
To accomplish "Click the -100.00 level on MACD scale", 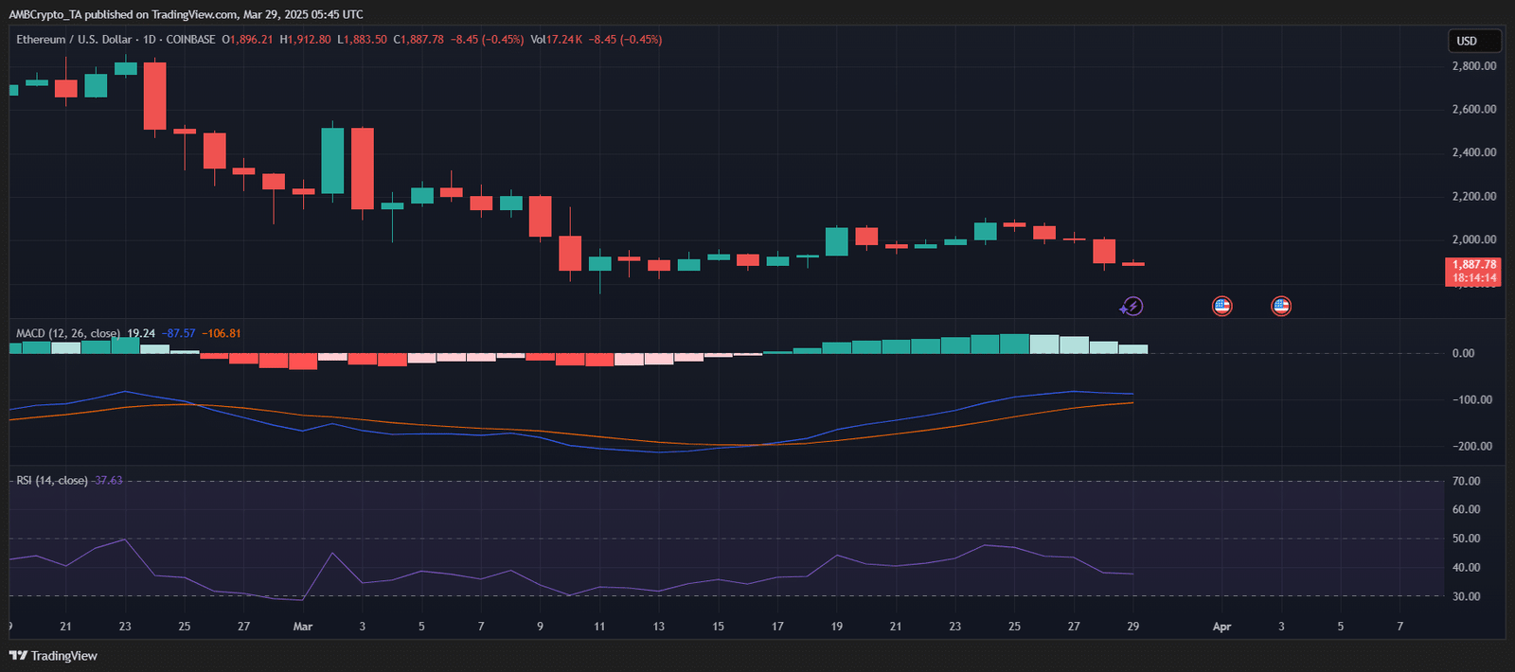I will (x=1471, y=399).
